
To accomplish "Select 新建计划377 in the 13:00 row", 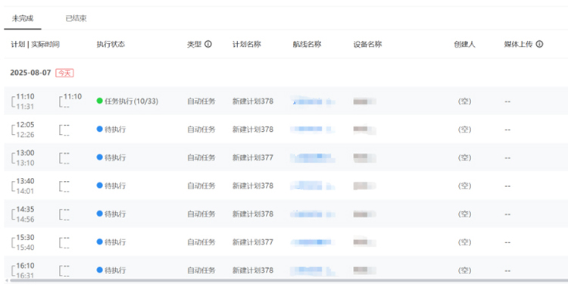I will (253, 157).
